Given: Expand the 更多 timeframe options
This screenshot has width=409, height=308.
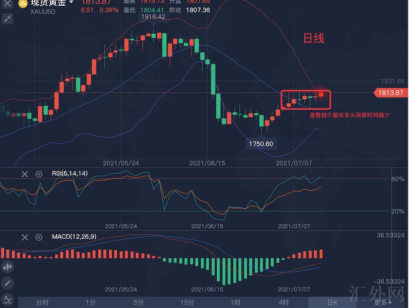Looking at the screenshot, I should pyautogui.click(x=382, y=302).
